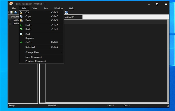Screen dimensions: 175x111
Task: Click second Untitled document list icon
Action: [x=10, y=23]
